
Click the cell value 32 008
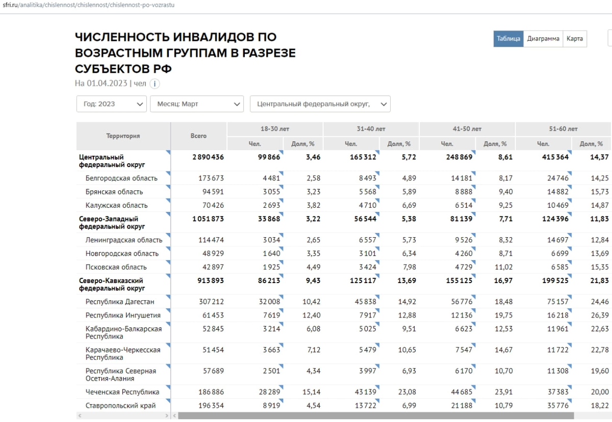point(269,301)
